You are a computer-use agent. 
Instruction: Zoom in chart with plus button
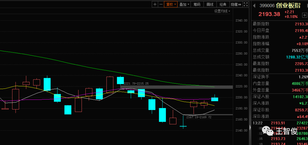click(155, 4)
